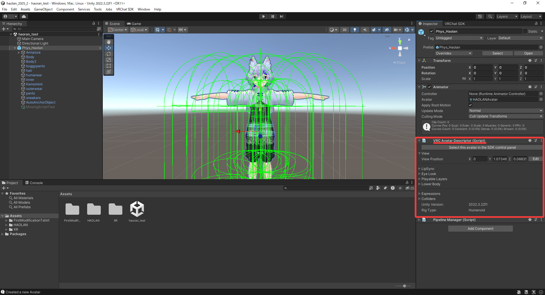The image size is (545, 295).
Task: Expand the Playable Layers section
Action: click(x=420, y=179)
